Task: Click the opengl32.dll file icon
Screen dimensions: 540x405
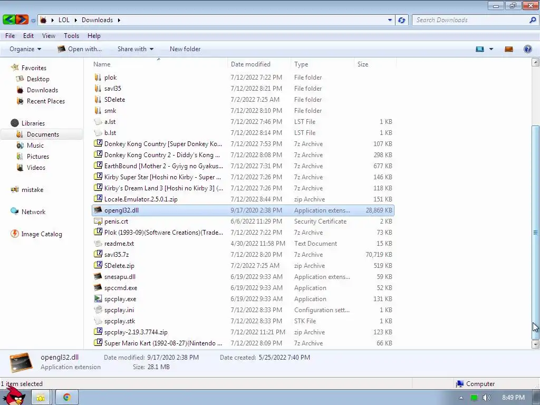Action: click(98, 210)
